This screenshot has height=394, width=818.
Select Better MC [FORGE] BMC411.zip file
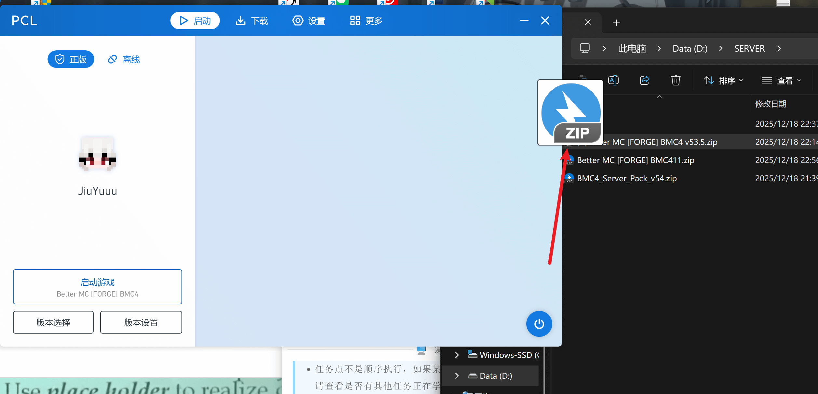click(x=635, y=160)
